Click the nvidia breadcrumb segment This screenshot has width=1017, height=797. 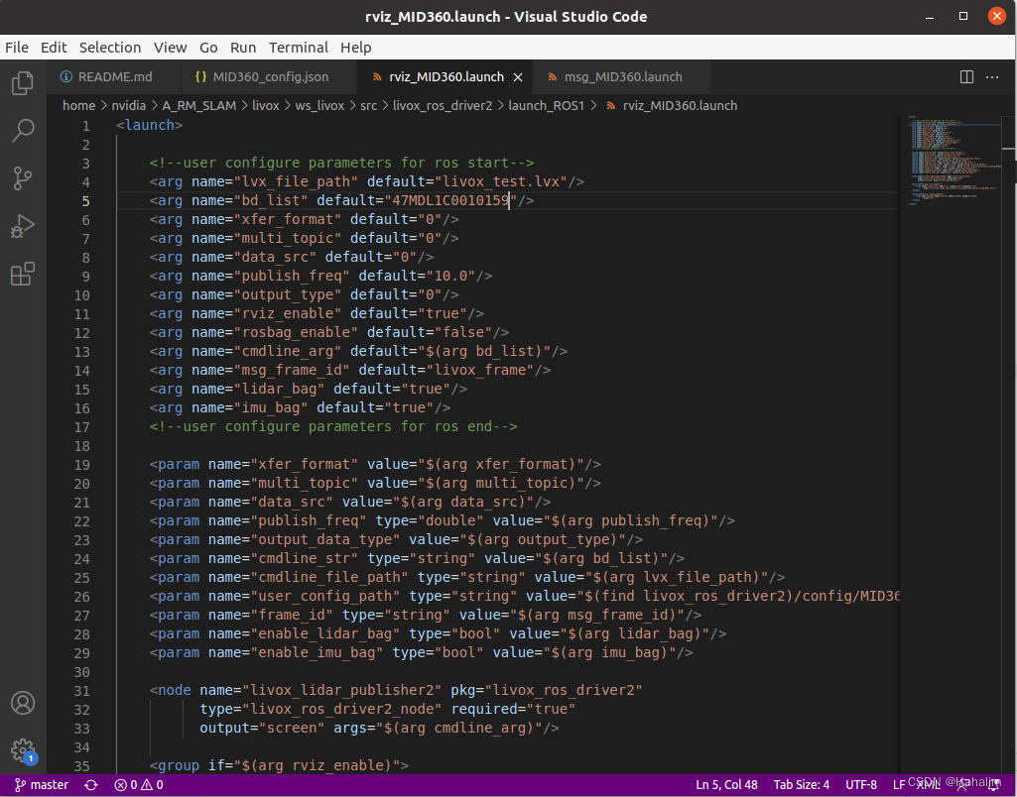tap(128, 106)
